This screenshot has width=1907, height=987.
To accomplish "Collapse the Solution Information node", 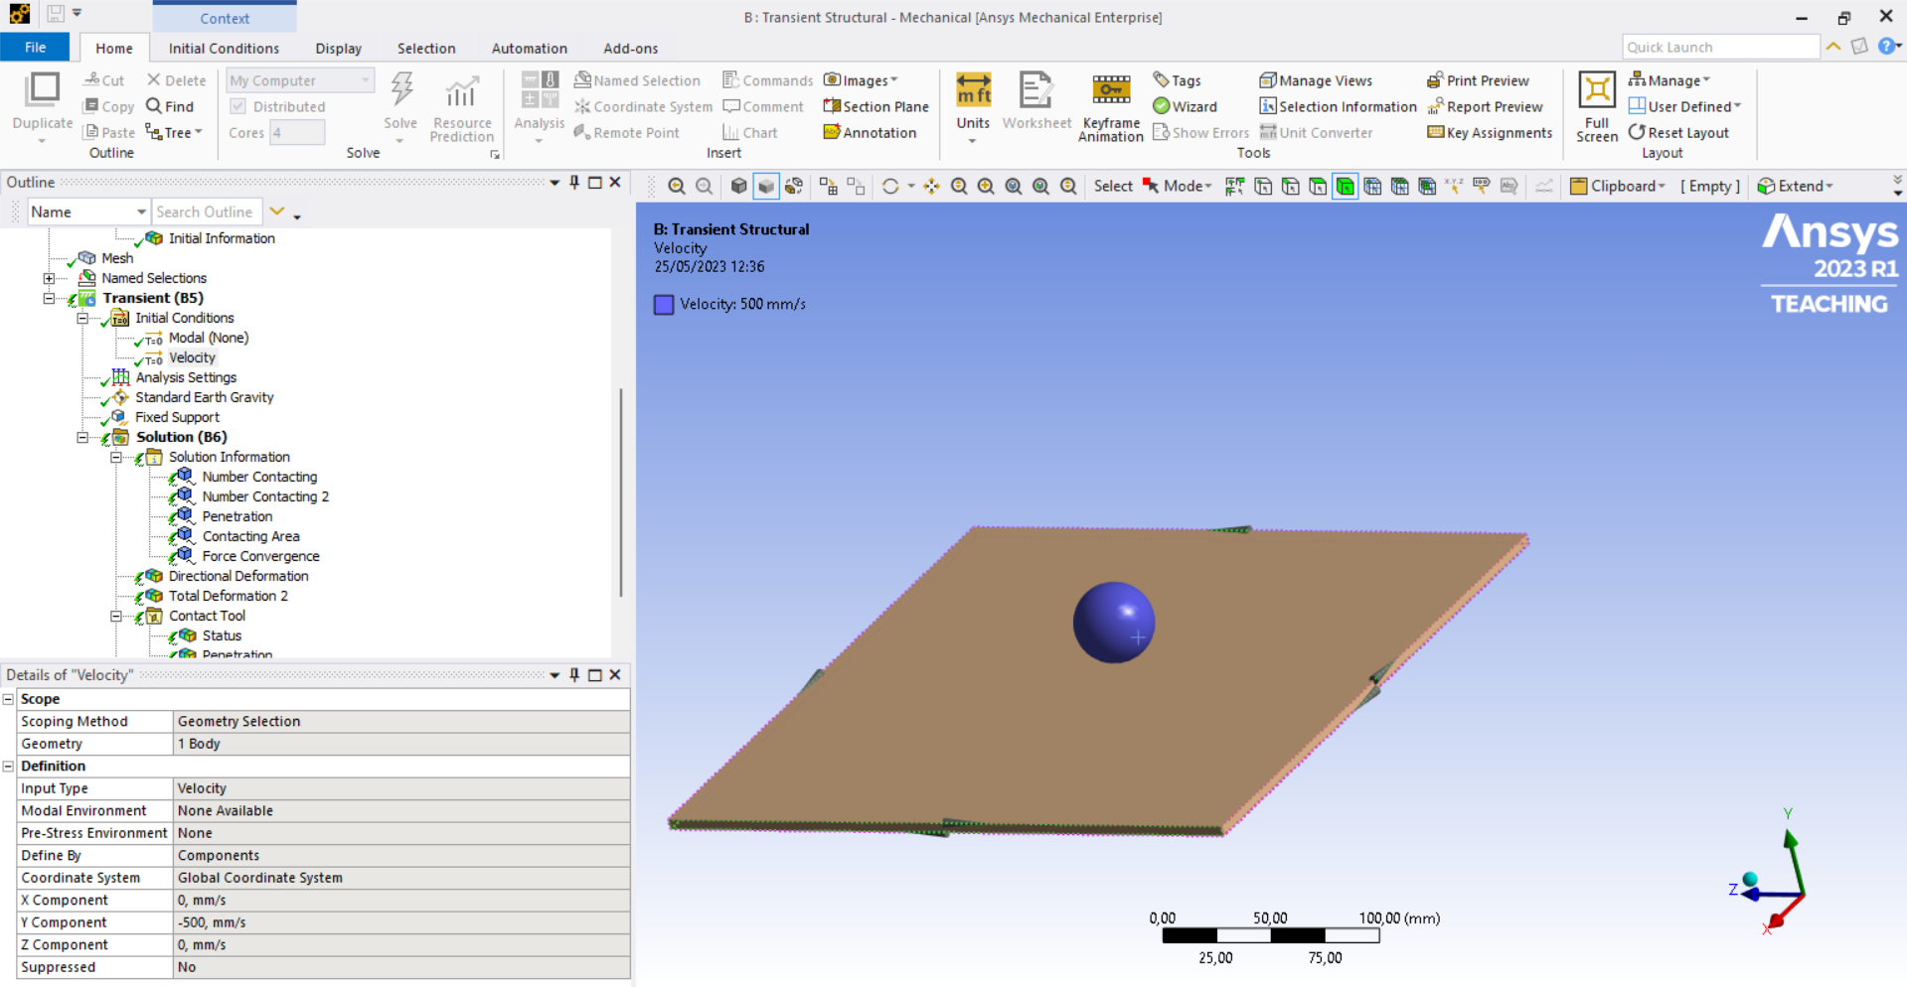I will pyautogui.click(x=116, y=457).
